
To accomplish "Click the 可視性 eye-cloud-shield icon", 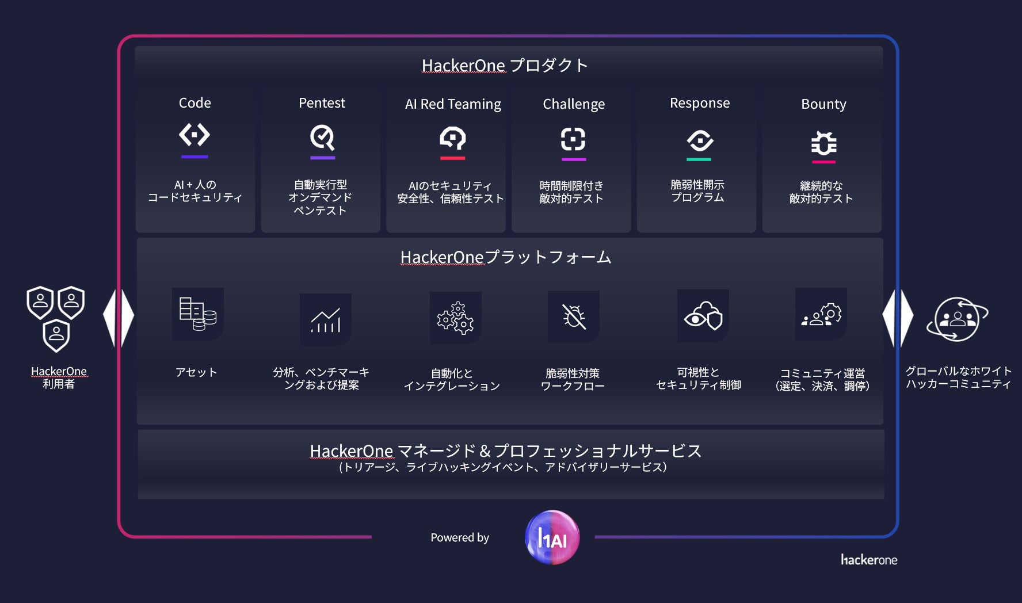I will [x=703, y=316].
